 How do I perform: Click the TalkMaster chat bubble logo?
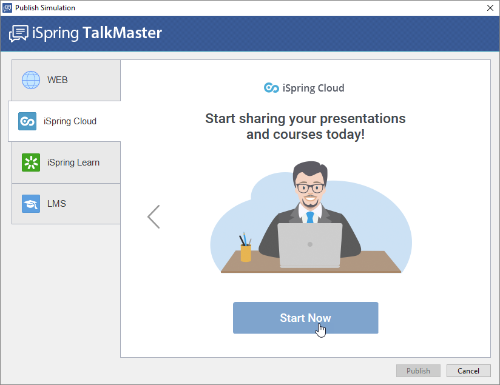[19, 33]
